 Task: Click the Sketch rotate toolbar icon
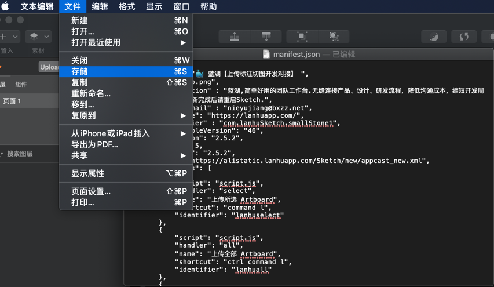464,37
